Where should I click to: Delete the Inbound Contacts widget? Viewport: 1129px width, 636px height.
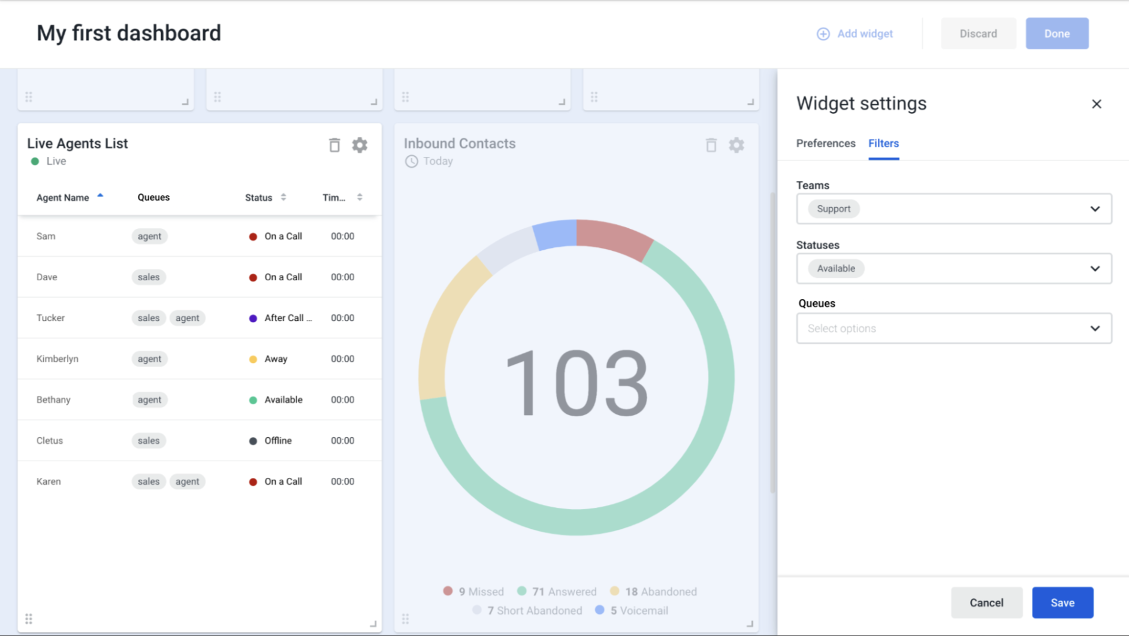point(711,145)
